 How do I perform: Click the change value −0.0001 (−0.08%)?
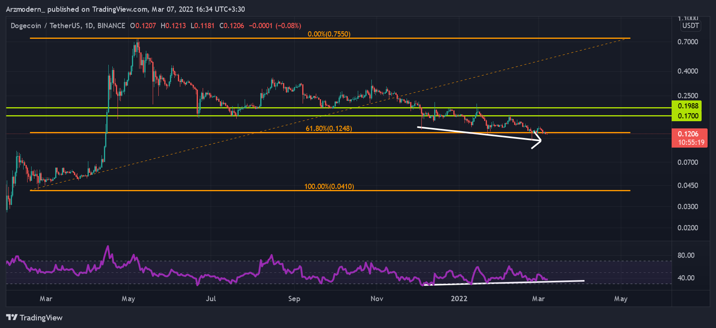tap(275, 26)
